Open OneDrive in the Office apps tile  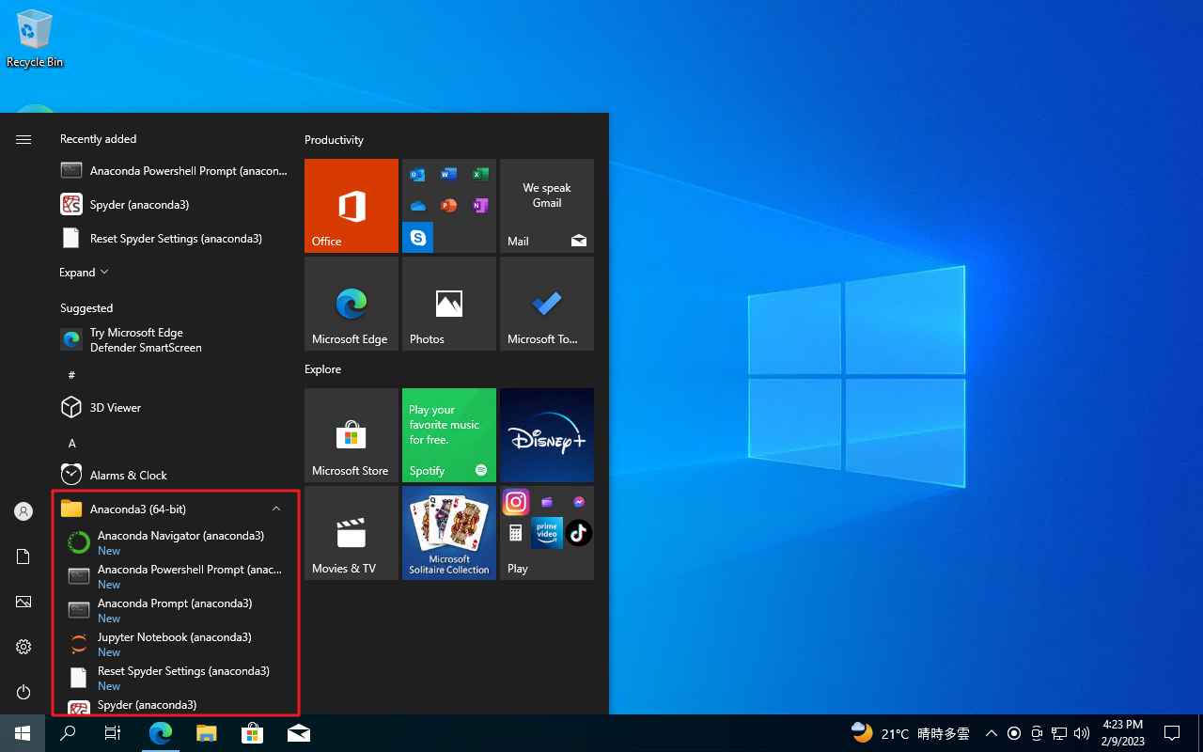[x=417, y=205]
